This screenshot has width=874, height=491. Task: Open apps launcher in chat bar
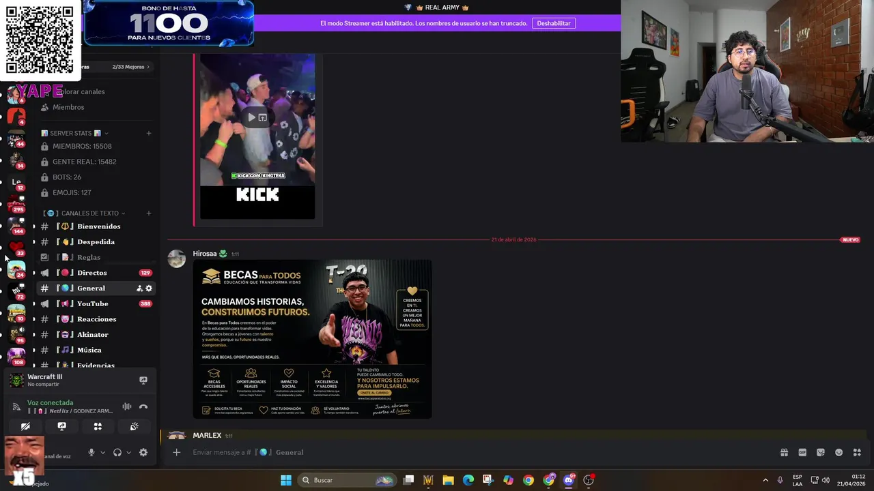pos(858,452)
